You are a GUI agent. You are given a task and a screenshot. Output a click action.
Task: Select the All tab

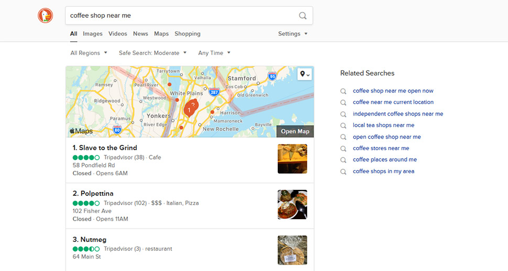[x=73, y=33]
